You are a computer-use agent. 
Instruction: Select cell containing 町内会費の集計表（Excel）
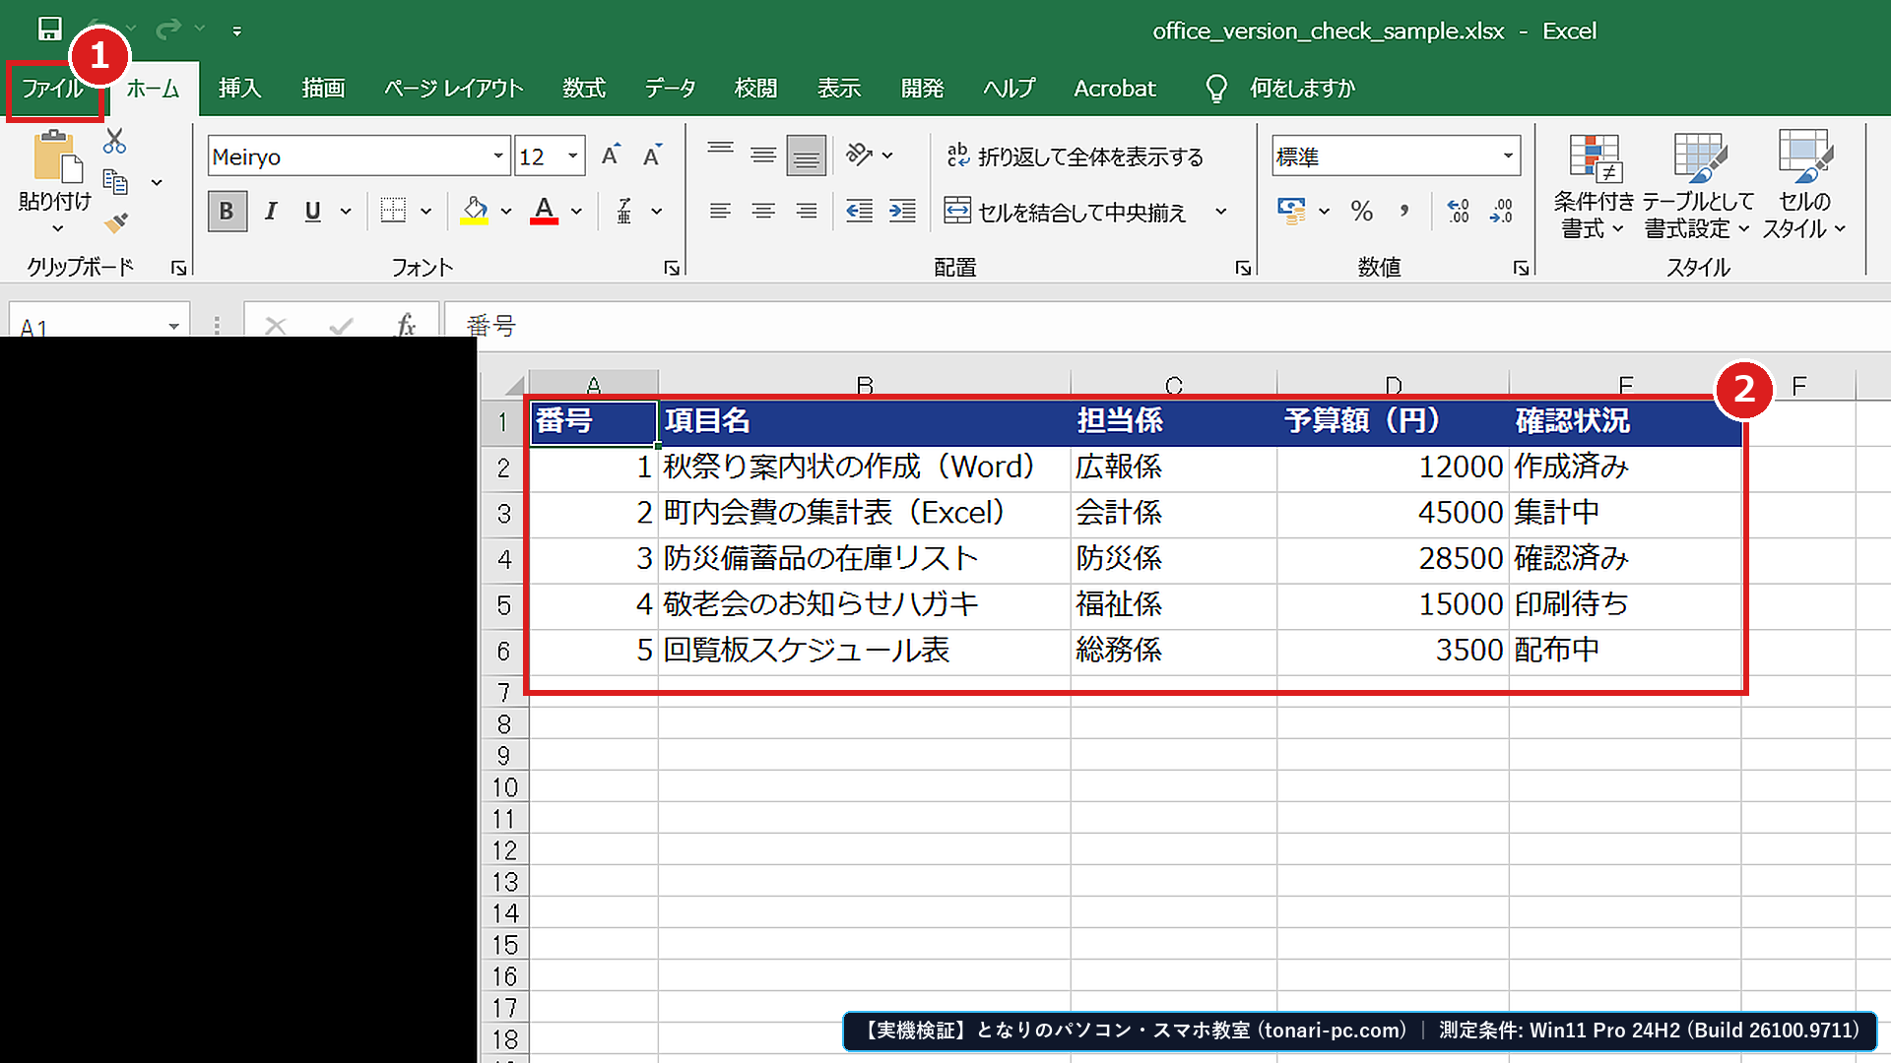[x=864, y=513]
